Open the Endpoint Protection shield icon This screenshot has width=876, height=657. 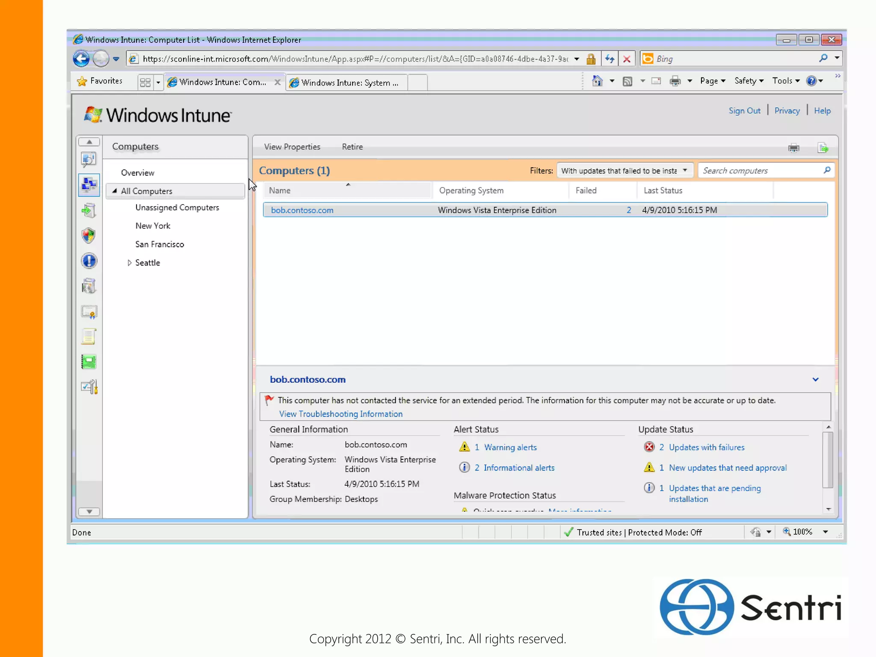point(89,236)
